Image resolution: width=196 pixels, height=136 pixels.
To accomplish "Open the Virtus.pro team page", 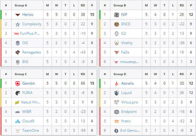I will pos(129,102).
